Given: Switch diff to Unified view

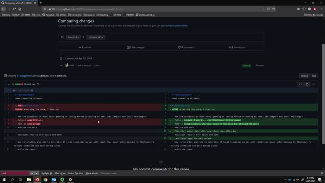Looking at the screenshot, I should (304, 76).
